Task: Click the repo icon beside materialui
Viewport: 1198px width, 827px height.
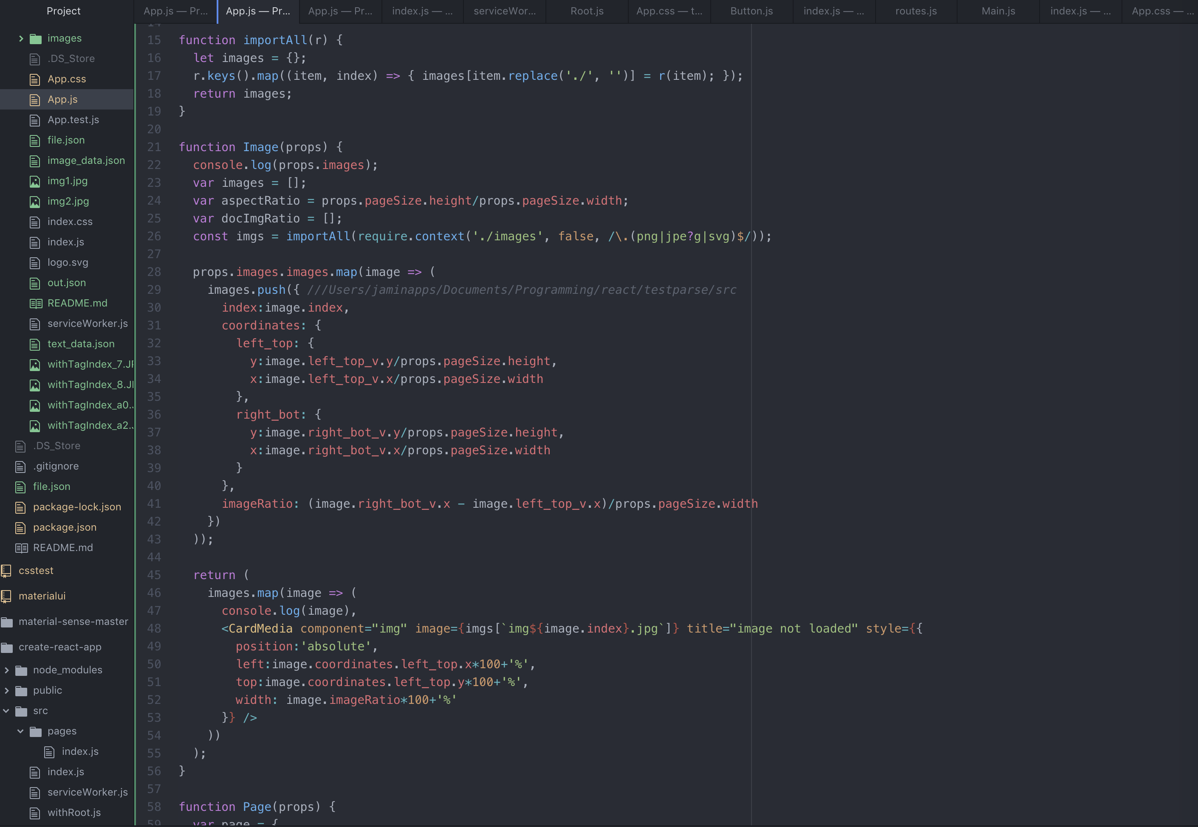Action: (x=6, y=596)
